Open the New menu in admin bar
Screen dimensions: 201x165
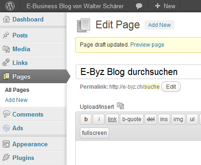click(x=165, y=6)
